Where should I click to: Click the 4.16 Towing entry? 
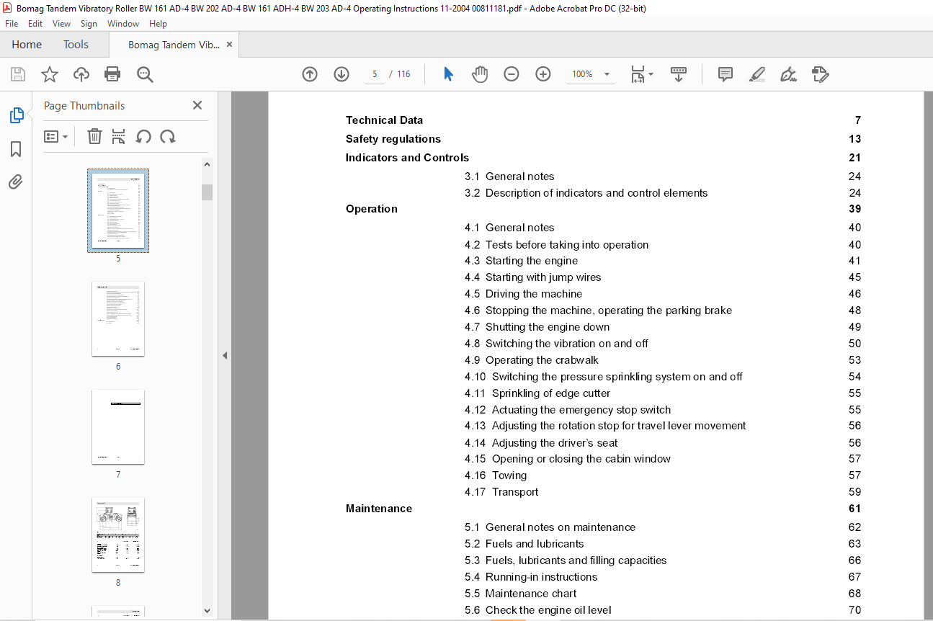coord(496,475)
